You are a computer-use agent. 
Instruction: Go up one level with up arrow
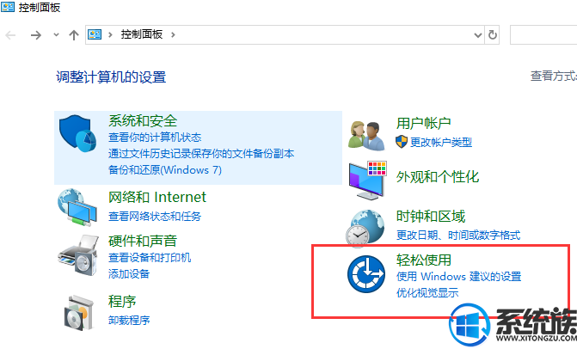[x=74, y=35]
